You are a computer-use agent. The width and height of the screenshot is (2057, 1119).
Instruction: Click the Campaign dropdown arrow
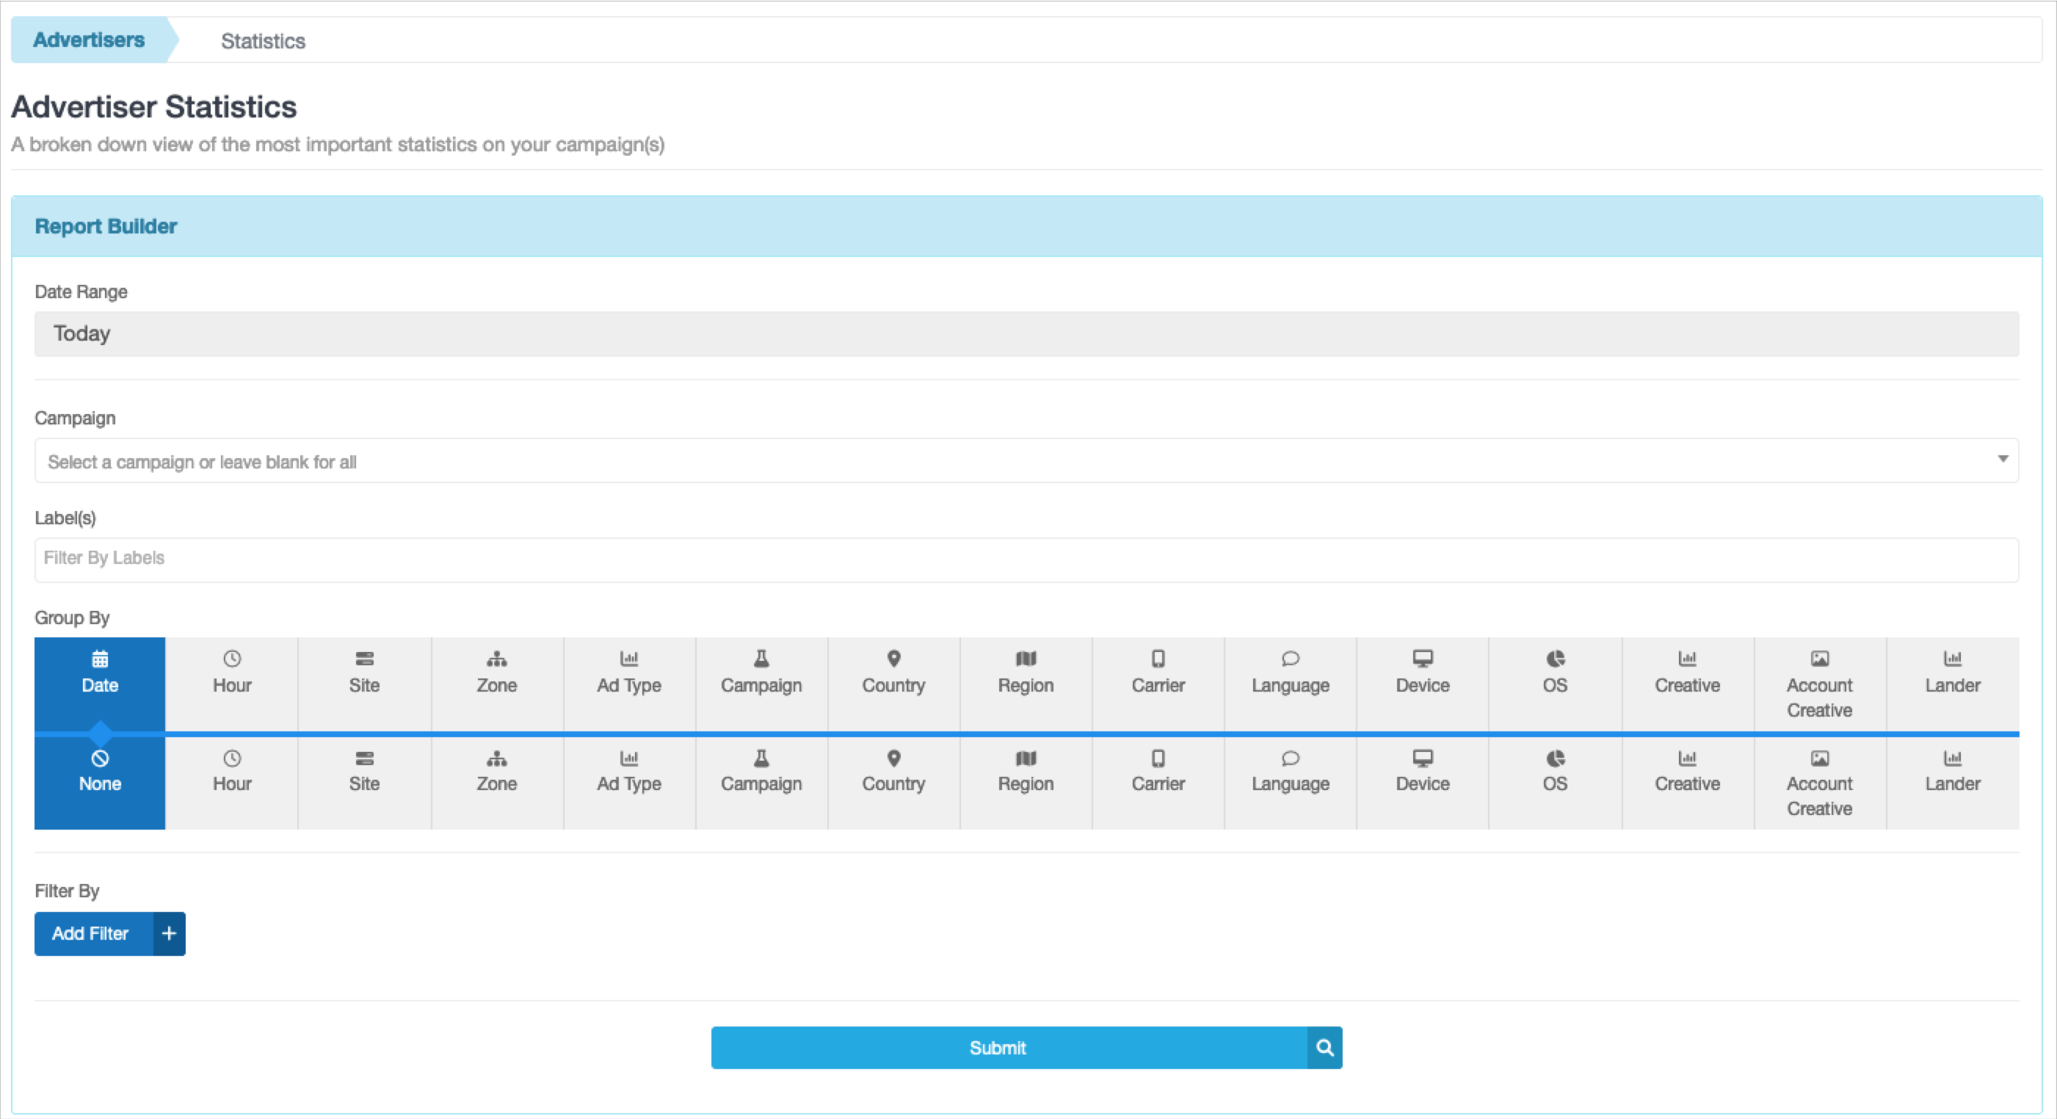coord(2002,458)
